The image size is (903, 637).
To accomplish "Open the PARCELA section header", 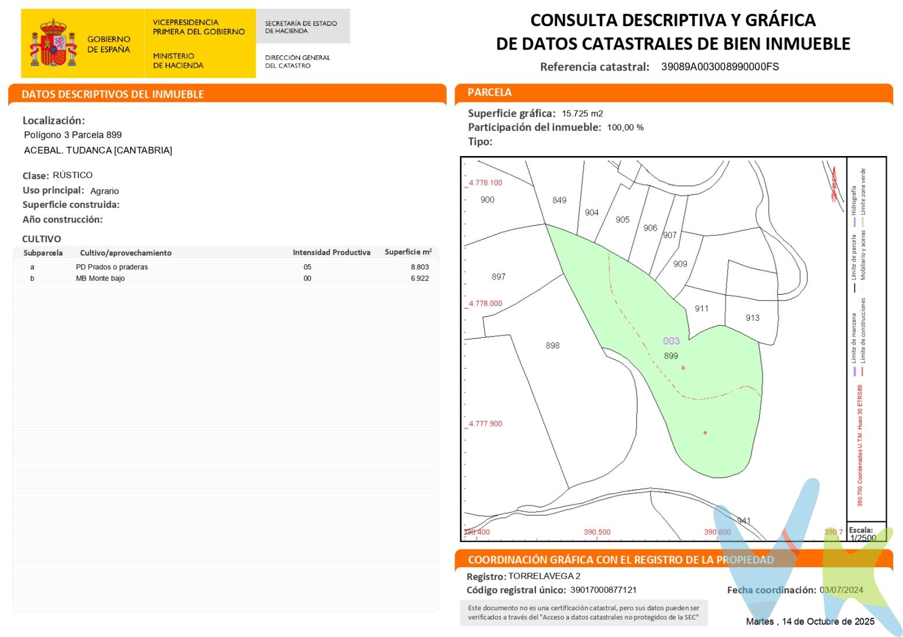I will click(x=489, y=92).
